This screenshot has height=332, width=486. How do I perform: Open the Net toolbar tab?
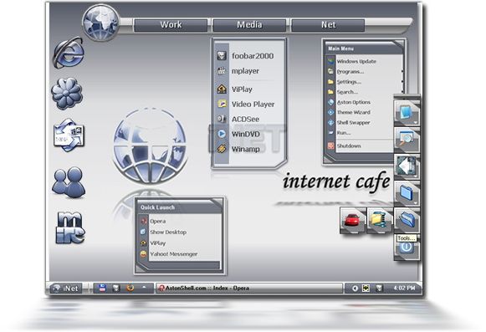click(328, 25)
